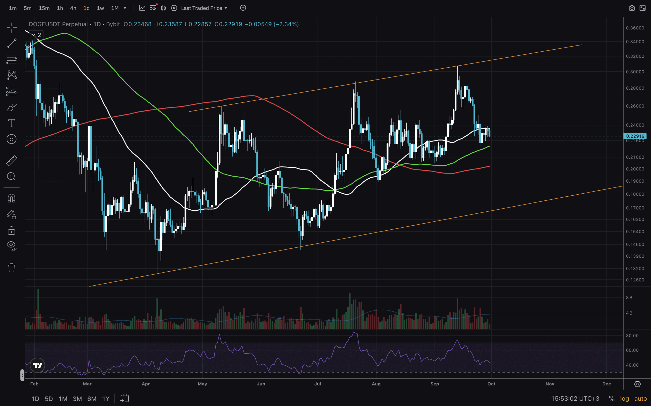Toggle the magnet snap mode
Image resolution: width=651 pixels, height=406 pixels.
11,198
